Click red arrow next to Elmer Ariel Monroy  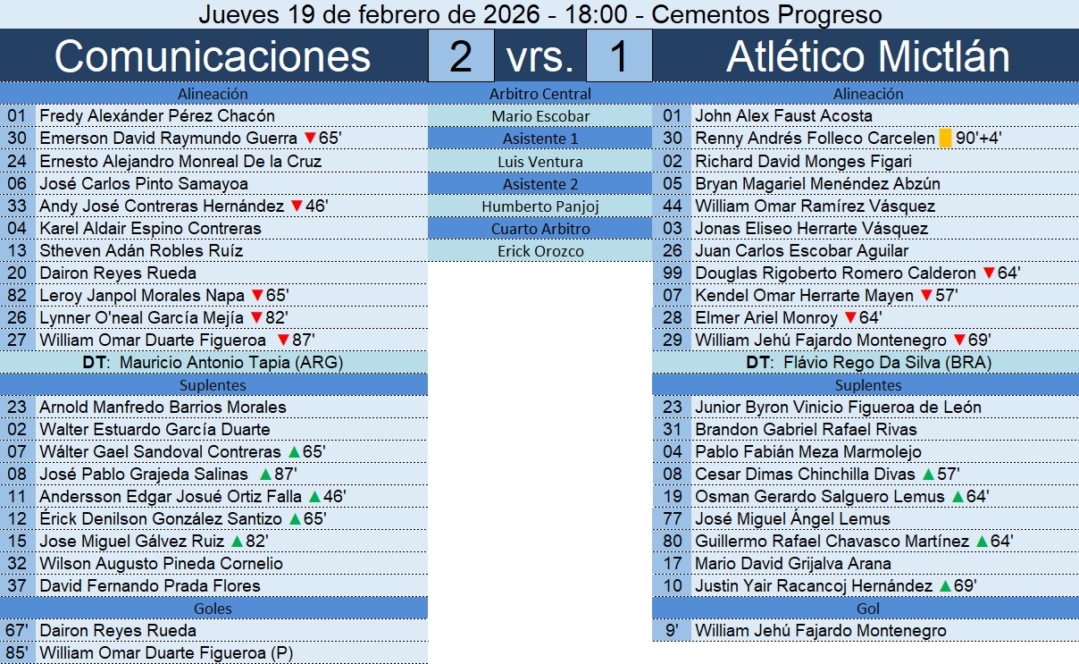850,318
